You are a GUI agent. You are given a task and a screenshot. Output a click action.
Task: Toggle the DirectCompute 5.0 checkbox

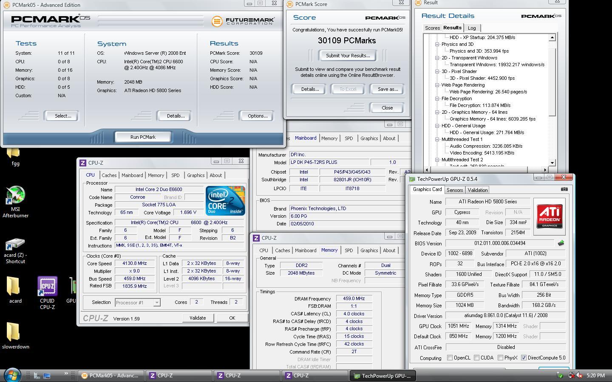524,358
